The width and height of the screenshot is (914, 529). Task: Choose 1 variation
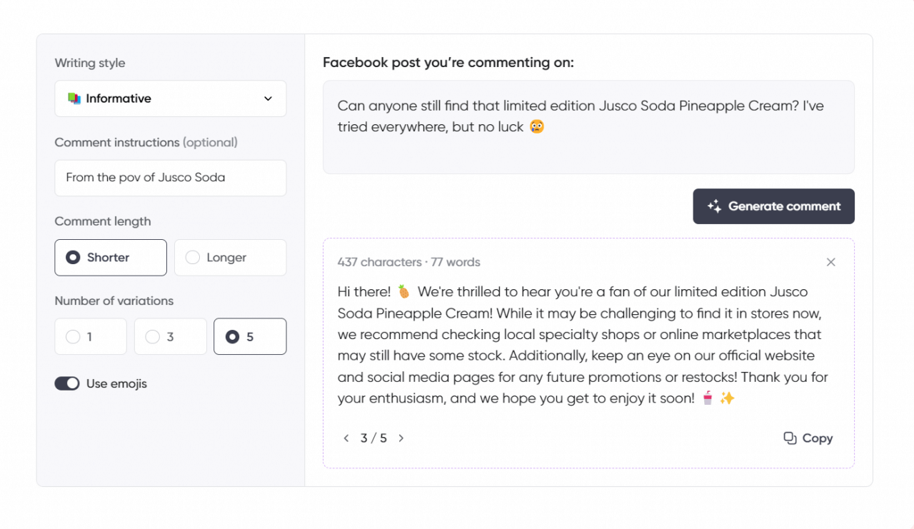tap(90, 336)
